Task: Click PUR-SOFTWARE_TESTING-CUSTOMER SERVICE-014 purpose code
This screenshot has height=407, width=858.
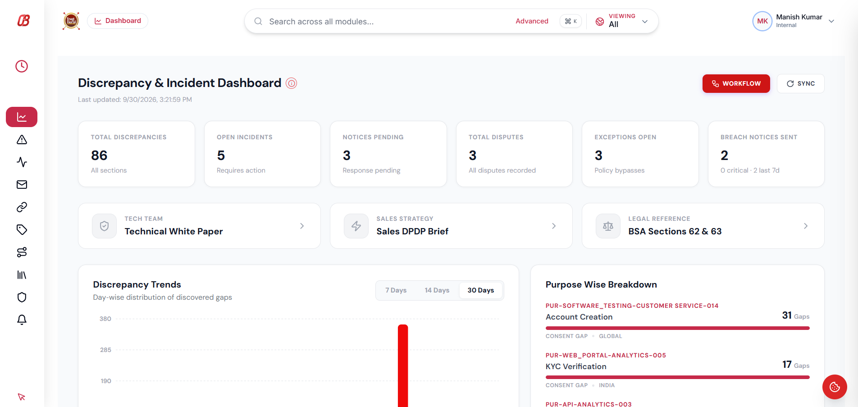Action: (x=632, y=306)
